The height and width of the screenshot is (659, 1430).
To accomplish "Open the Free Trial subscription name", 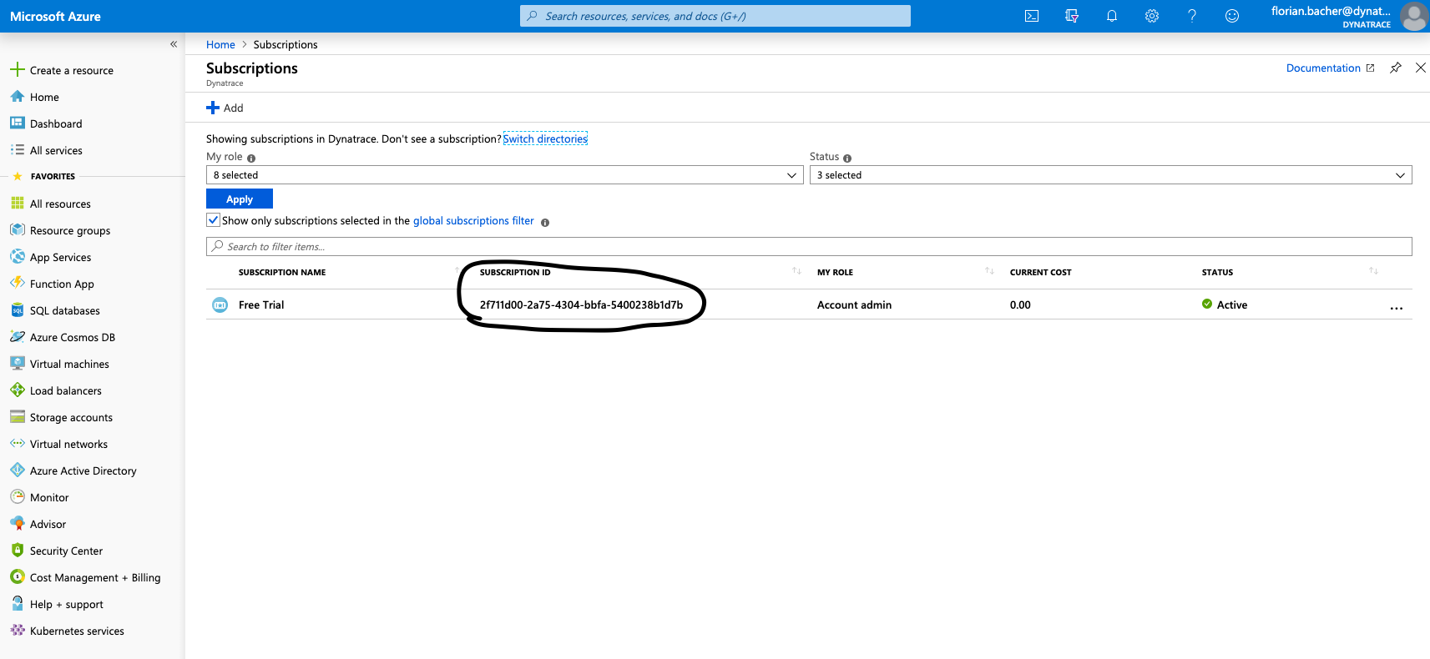I will coord(261,304).
